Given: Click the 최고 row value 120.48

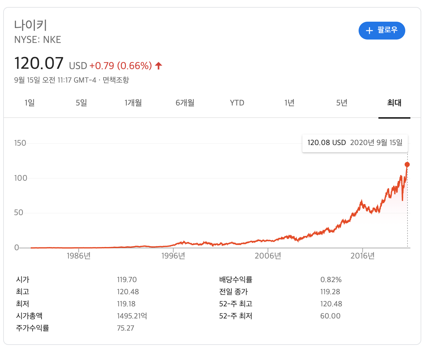Looking at the screenshot, I should [x=128, y=292].
